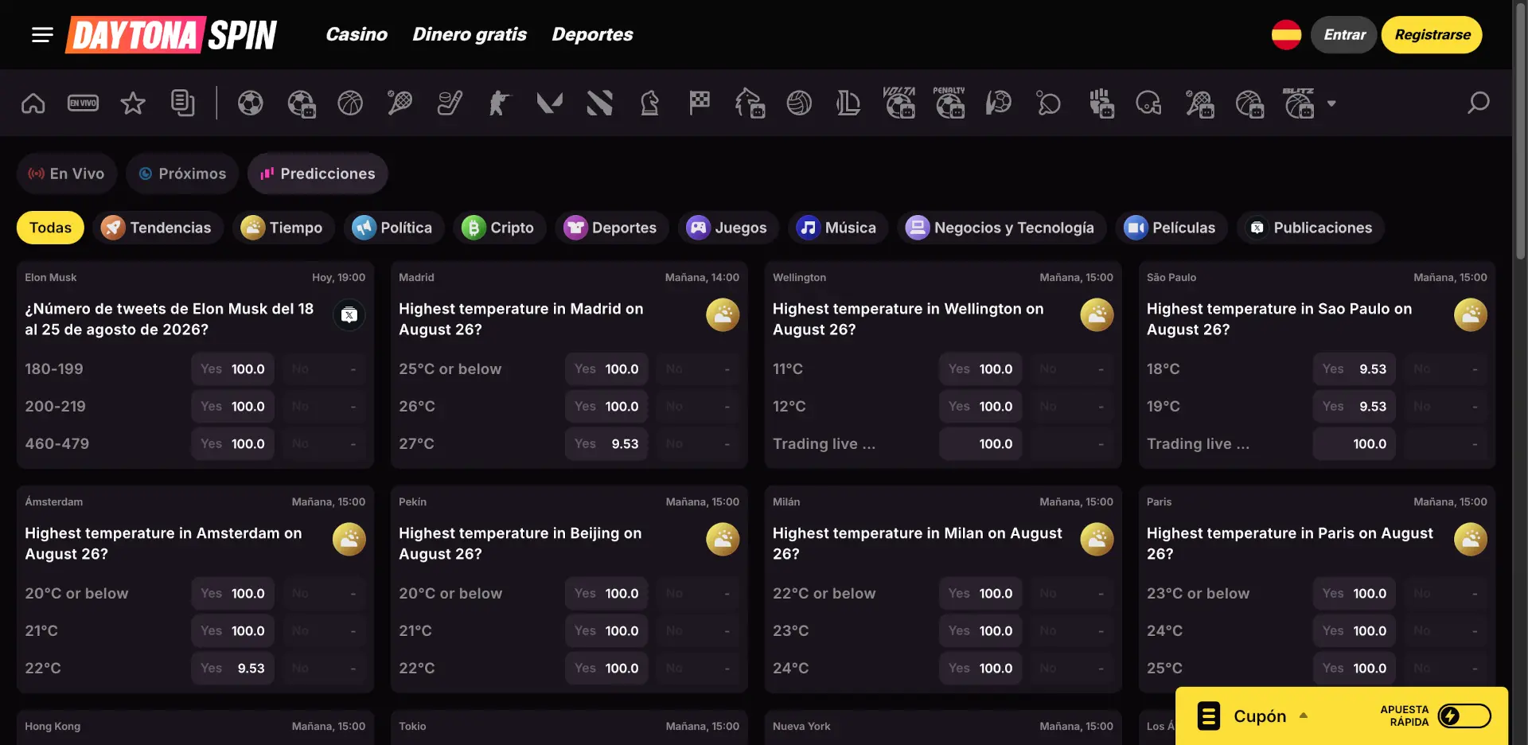The image size is (1528, 745).
Task: Open the EN VIVO live icon
Action: coord(83,103)
